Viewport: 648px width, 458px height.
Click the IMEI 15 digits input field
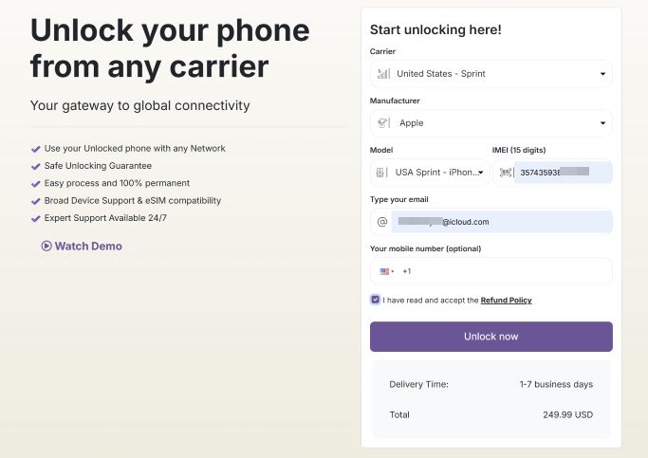click(x=562, y=173)
